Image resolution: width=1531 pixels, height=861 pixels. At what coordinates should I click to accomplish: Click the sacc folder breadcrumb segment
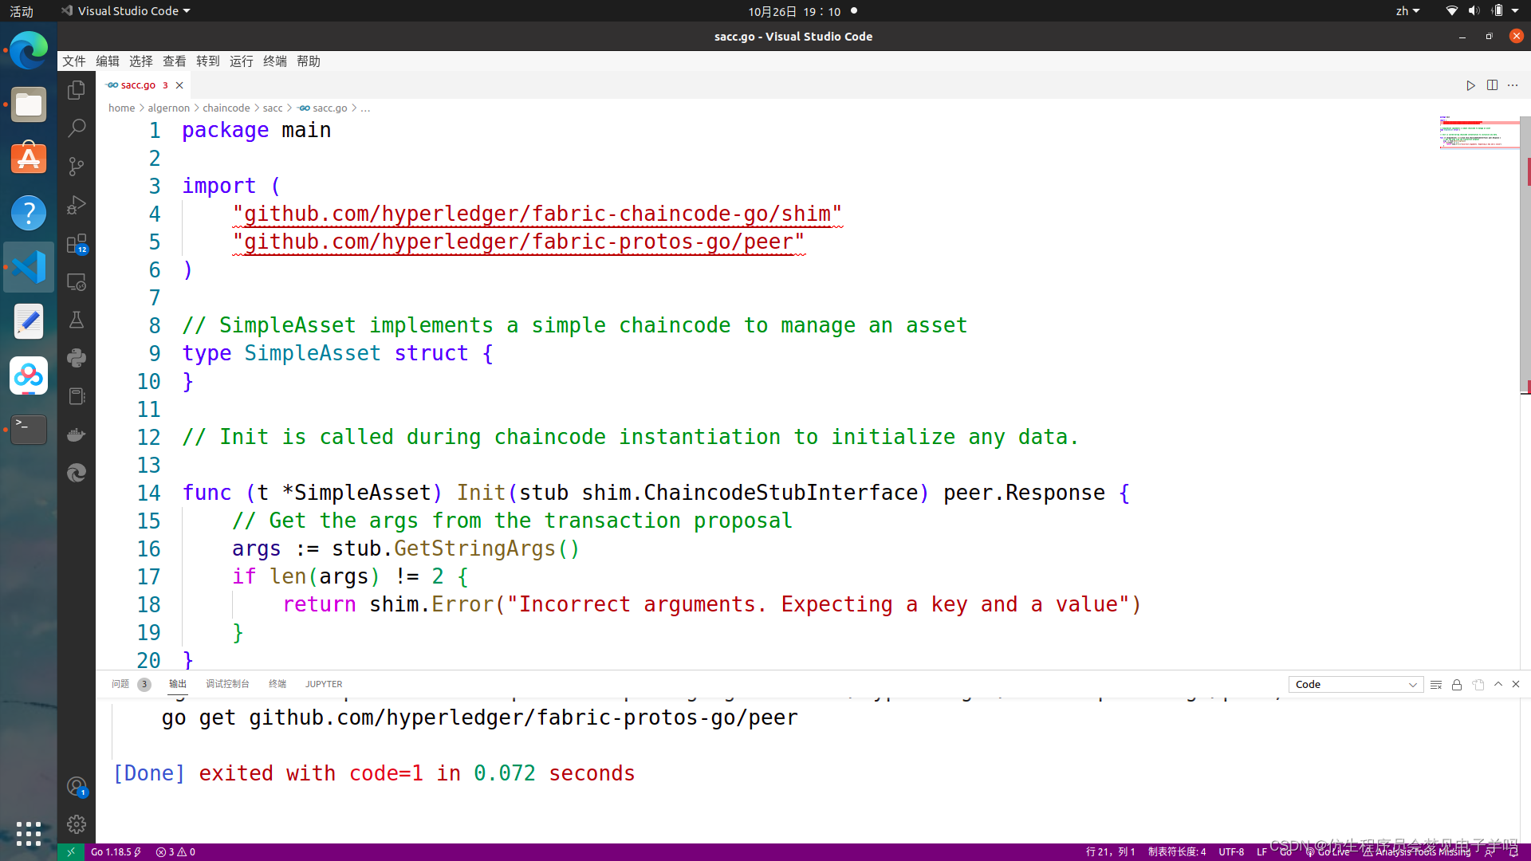click(273, 108)
